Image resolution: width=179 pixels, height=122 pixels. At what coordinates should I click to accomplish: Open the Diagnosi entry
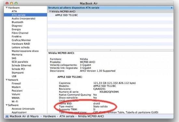click(17, 26)
